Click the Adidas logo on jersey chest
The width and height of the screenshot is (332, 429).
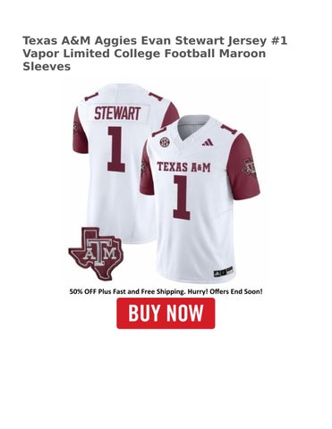coord(208,142)
